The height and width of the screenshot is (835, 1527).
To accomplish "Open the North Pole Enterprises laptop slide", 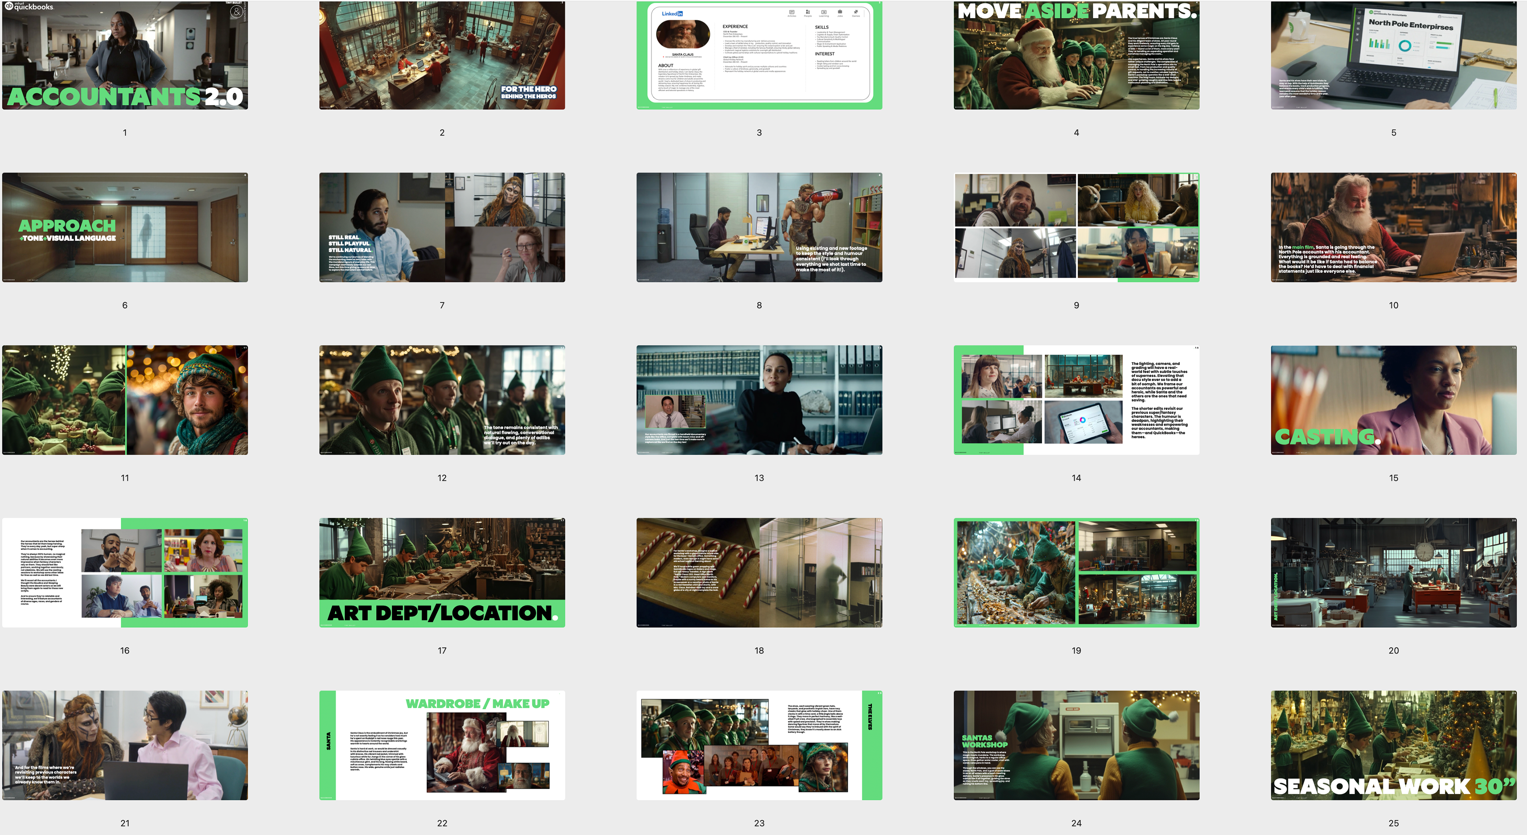I will 1393,54.
